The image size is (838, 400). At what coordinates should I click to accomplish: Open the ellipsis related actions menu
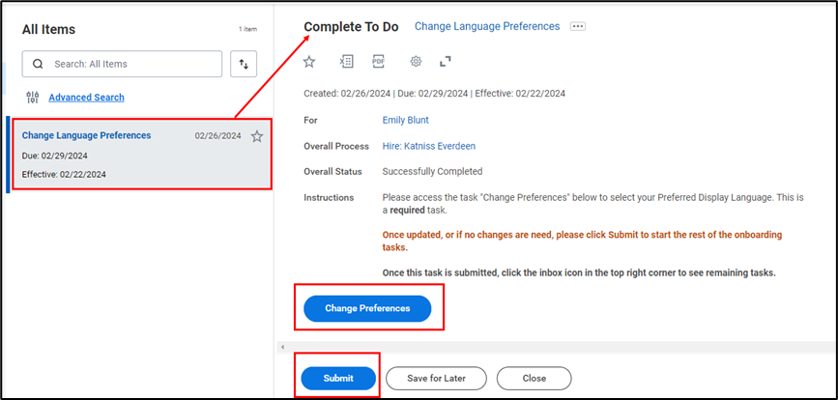click(578, 27)
